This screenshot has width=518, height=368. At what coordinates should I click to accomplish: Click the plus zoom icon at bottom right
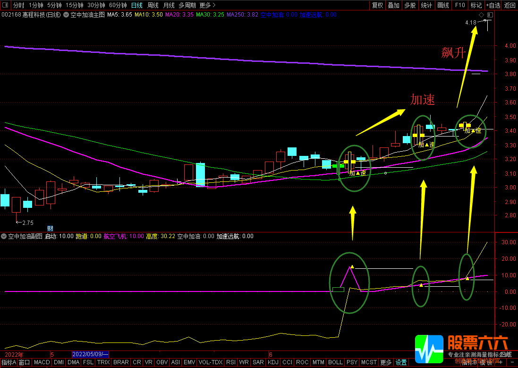[501, 362]
